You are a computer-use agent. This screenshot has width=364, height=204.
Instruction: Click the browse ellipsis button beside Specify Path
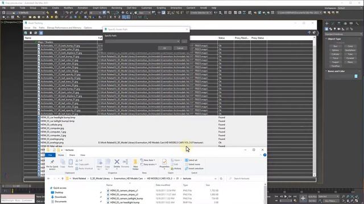(x=184, y=41)
